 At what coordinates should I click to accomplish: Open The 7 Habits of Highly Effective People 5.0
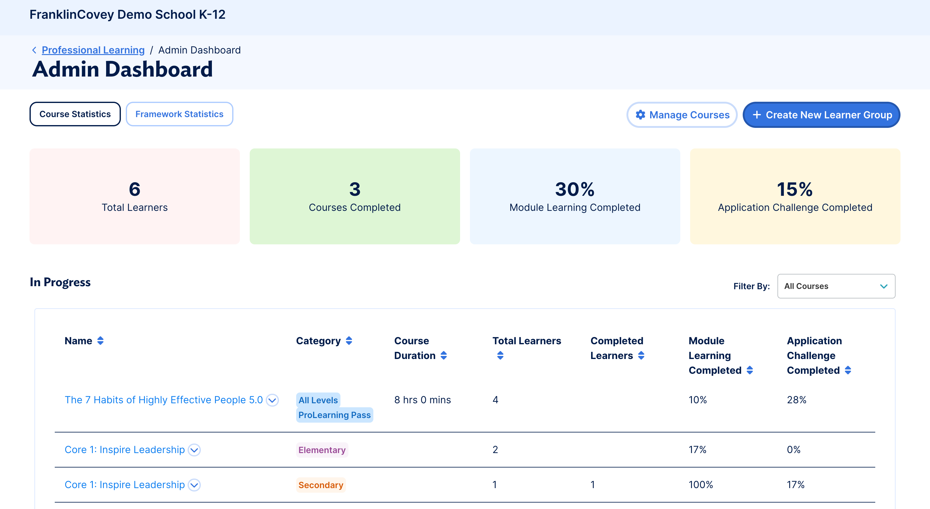[x=164, y=400]
